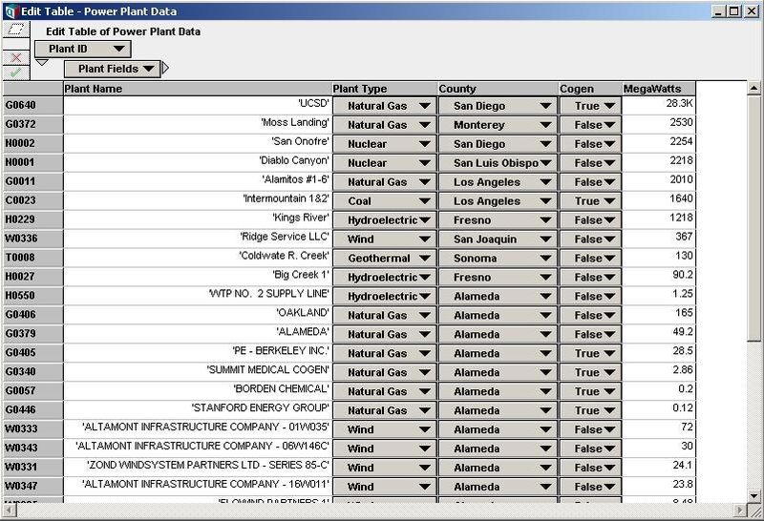
Task: Edit the 'Ridge Service LLC' name cell
Action: pos(198,239)
